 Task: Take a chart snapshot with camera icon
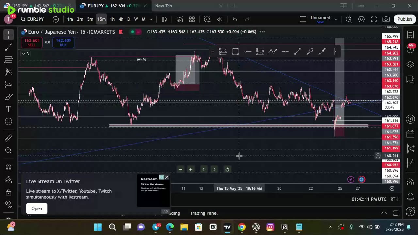coord(386,19)
